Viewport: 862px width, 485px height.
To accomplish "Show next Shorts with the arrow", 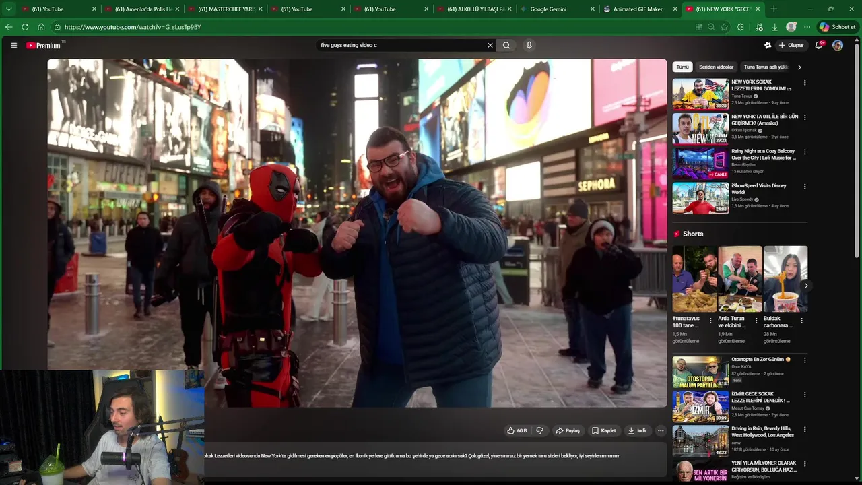I will [805, 286].
